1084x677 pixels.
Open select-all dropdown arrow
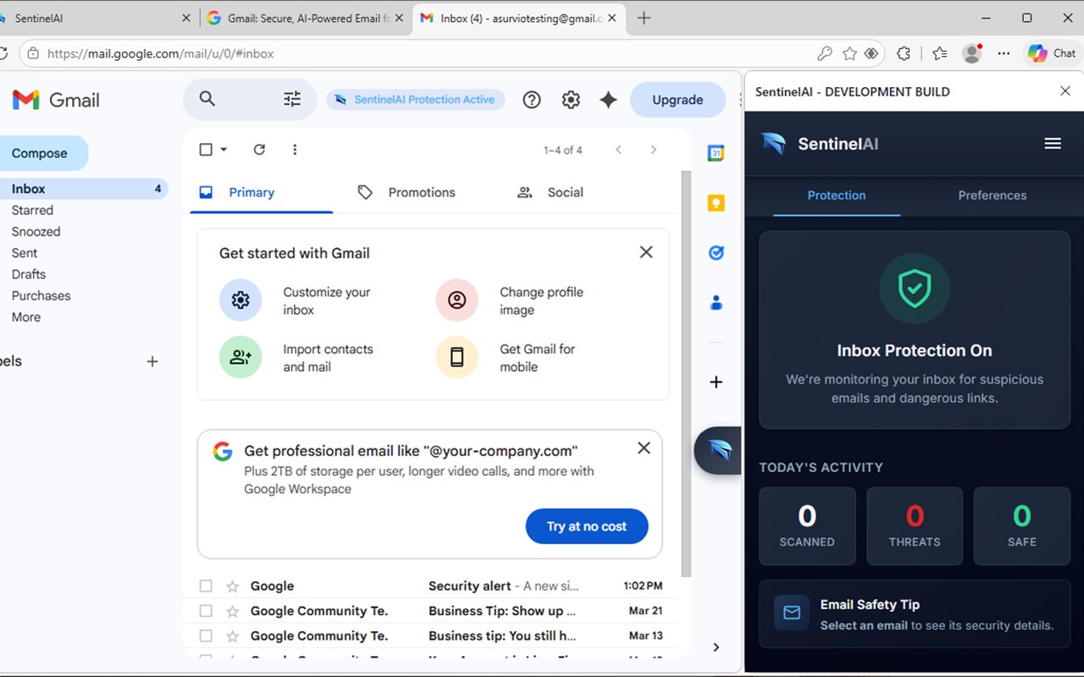(224, 150)
